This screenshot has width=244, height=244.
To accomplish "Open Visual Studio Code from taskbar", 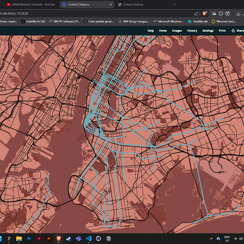I will [x=89, y=239].
